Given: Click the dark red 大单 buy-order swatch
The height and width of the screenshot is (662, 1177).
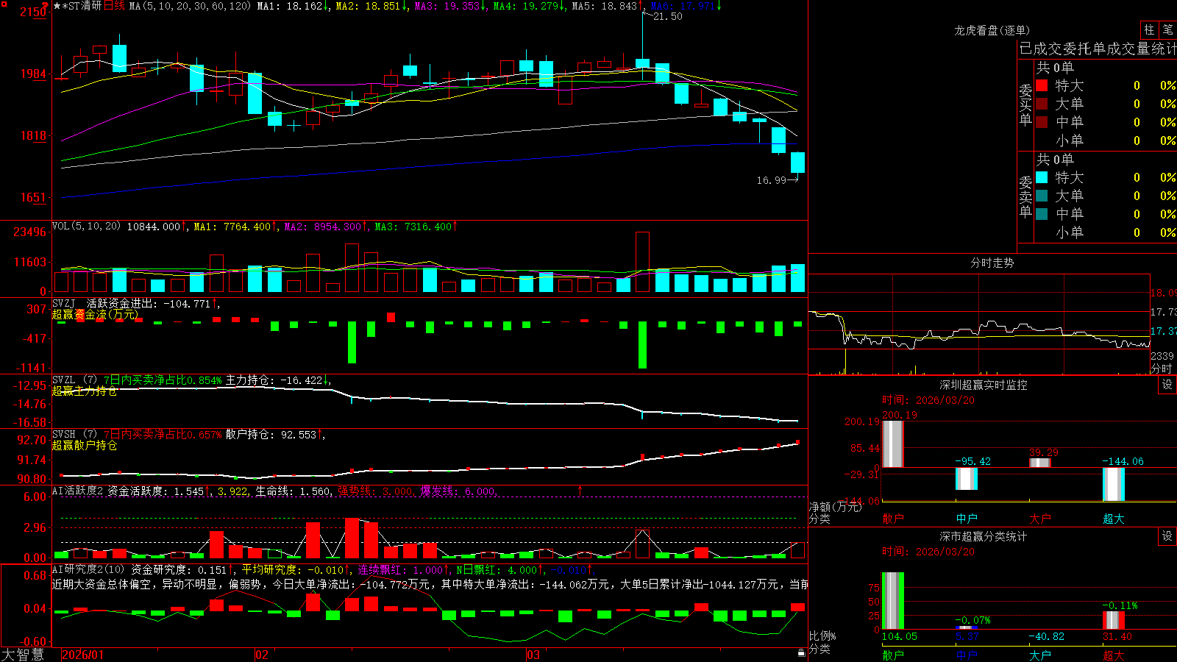Looking at the screenshot, I should coord(1042,104).
